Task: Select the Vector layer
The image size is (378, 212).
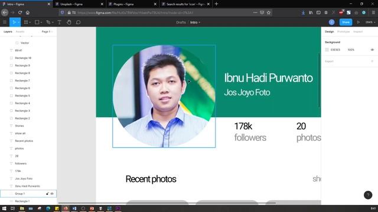Action: tap(25, 43)
